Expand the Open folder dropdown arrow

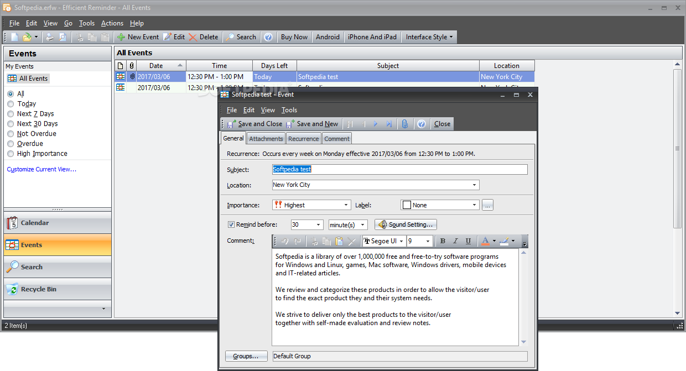tap(37, 37)
